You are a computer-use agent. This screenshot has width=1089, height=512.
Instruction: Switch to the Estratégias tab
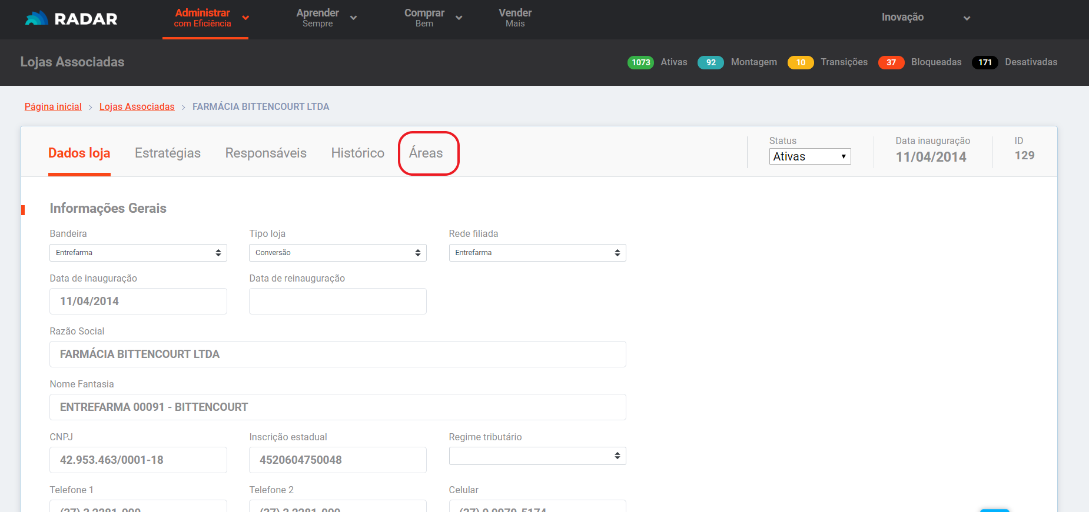[x=168, y=153]
